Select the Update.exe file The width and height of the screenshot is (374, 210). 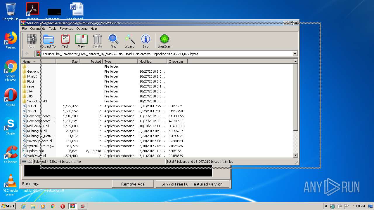tap(35, 151)
